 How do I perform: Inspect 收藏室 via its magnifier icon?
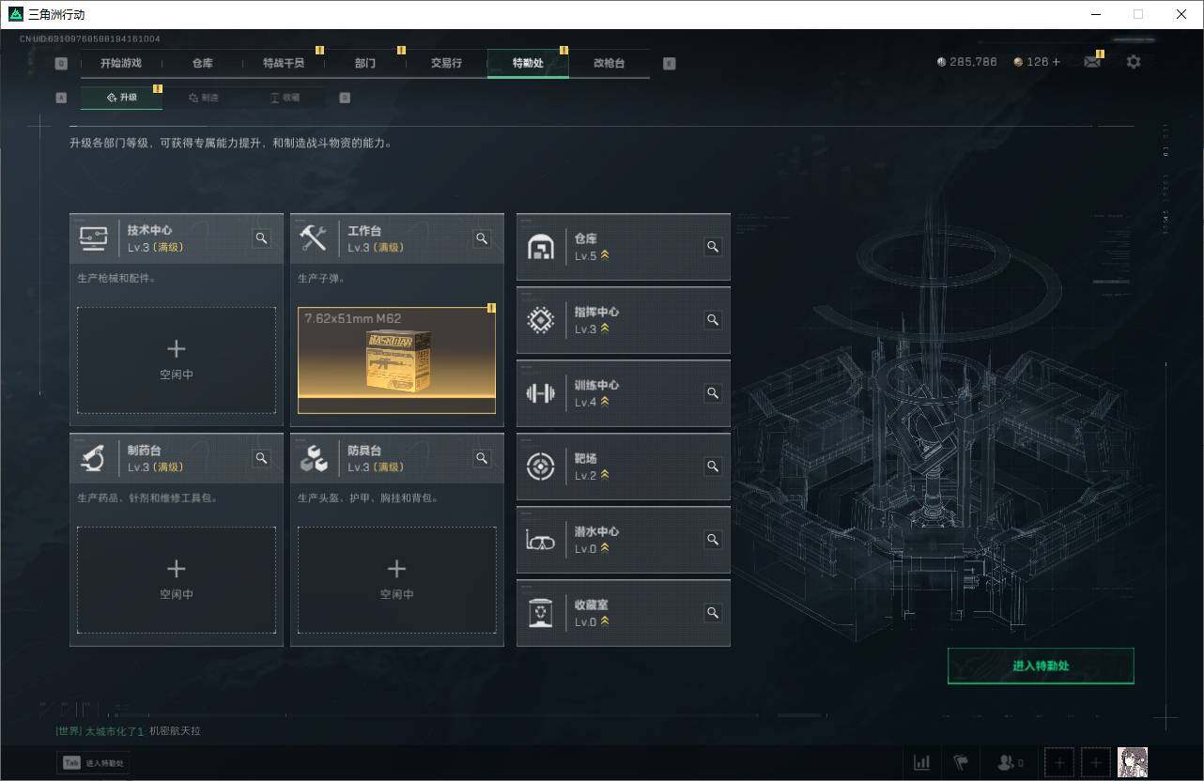coord(713,612)
